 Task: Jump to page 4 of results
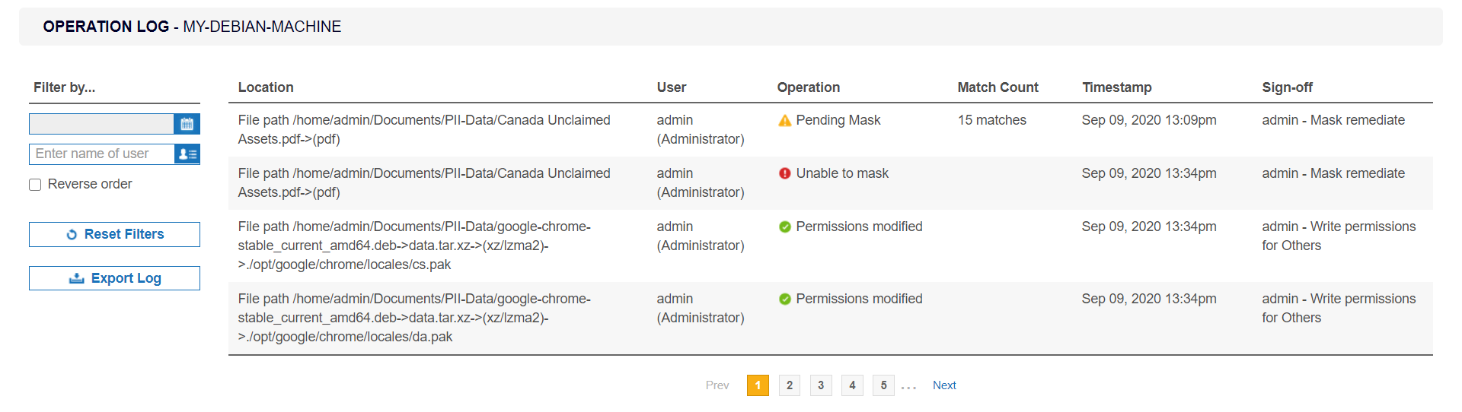[852, 385]
